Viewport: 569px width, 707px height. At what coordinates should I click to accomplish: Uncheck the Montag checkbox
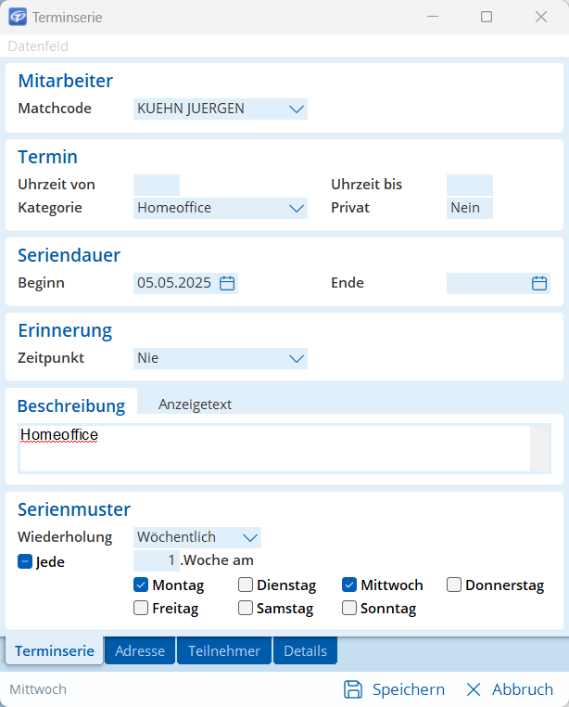pyautogui.click(x=141, y=585)
